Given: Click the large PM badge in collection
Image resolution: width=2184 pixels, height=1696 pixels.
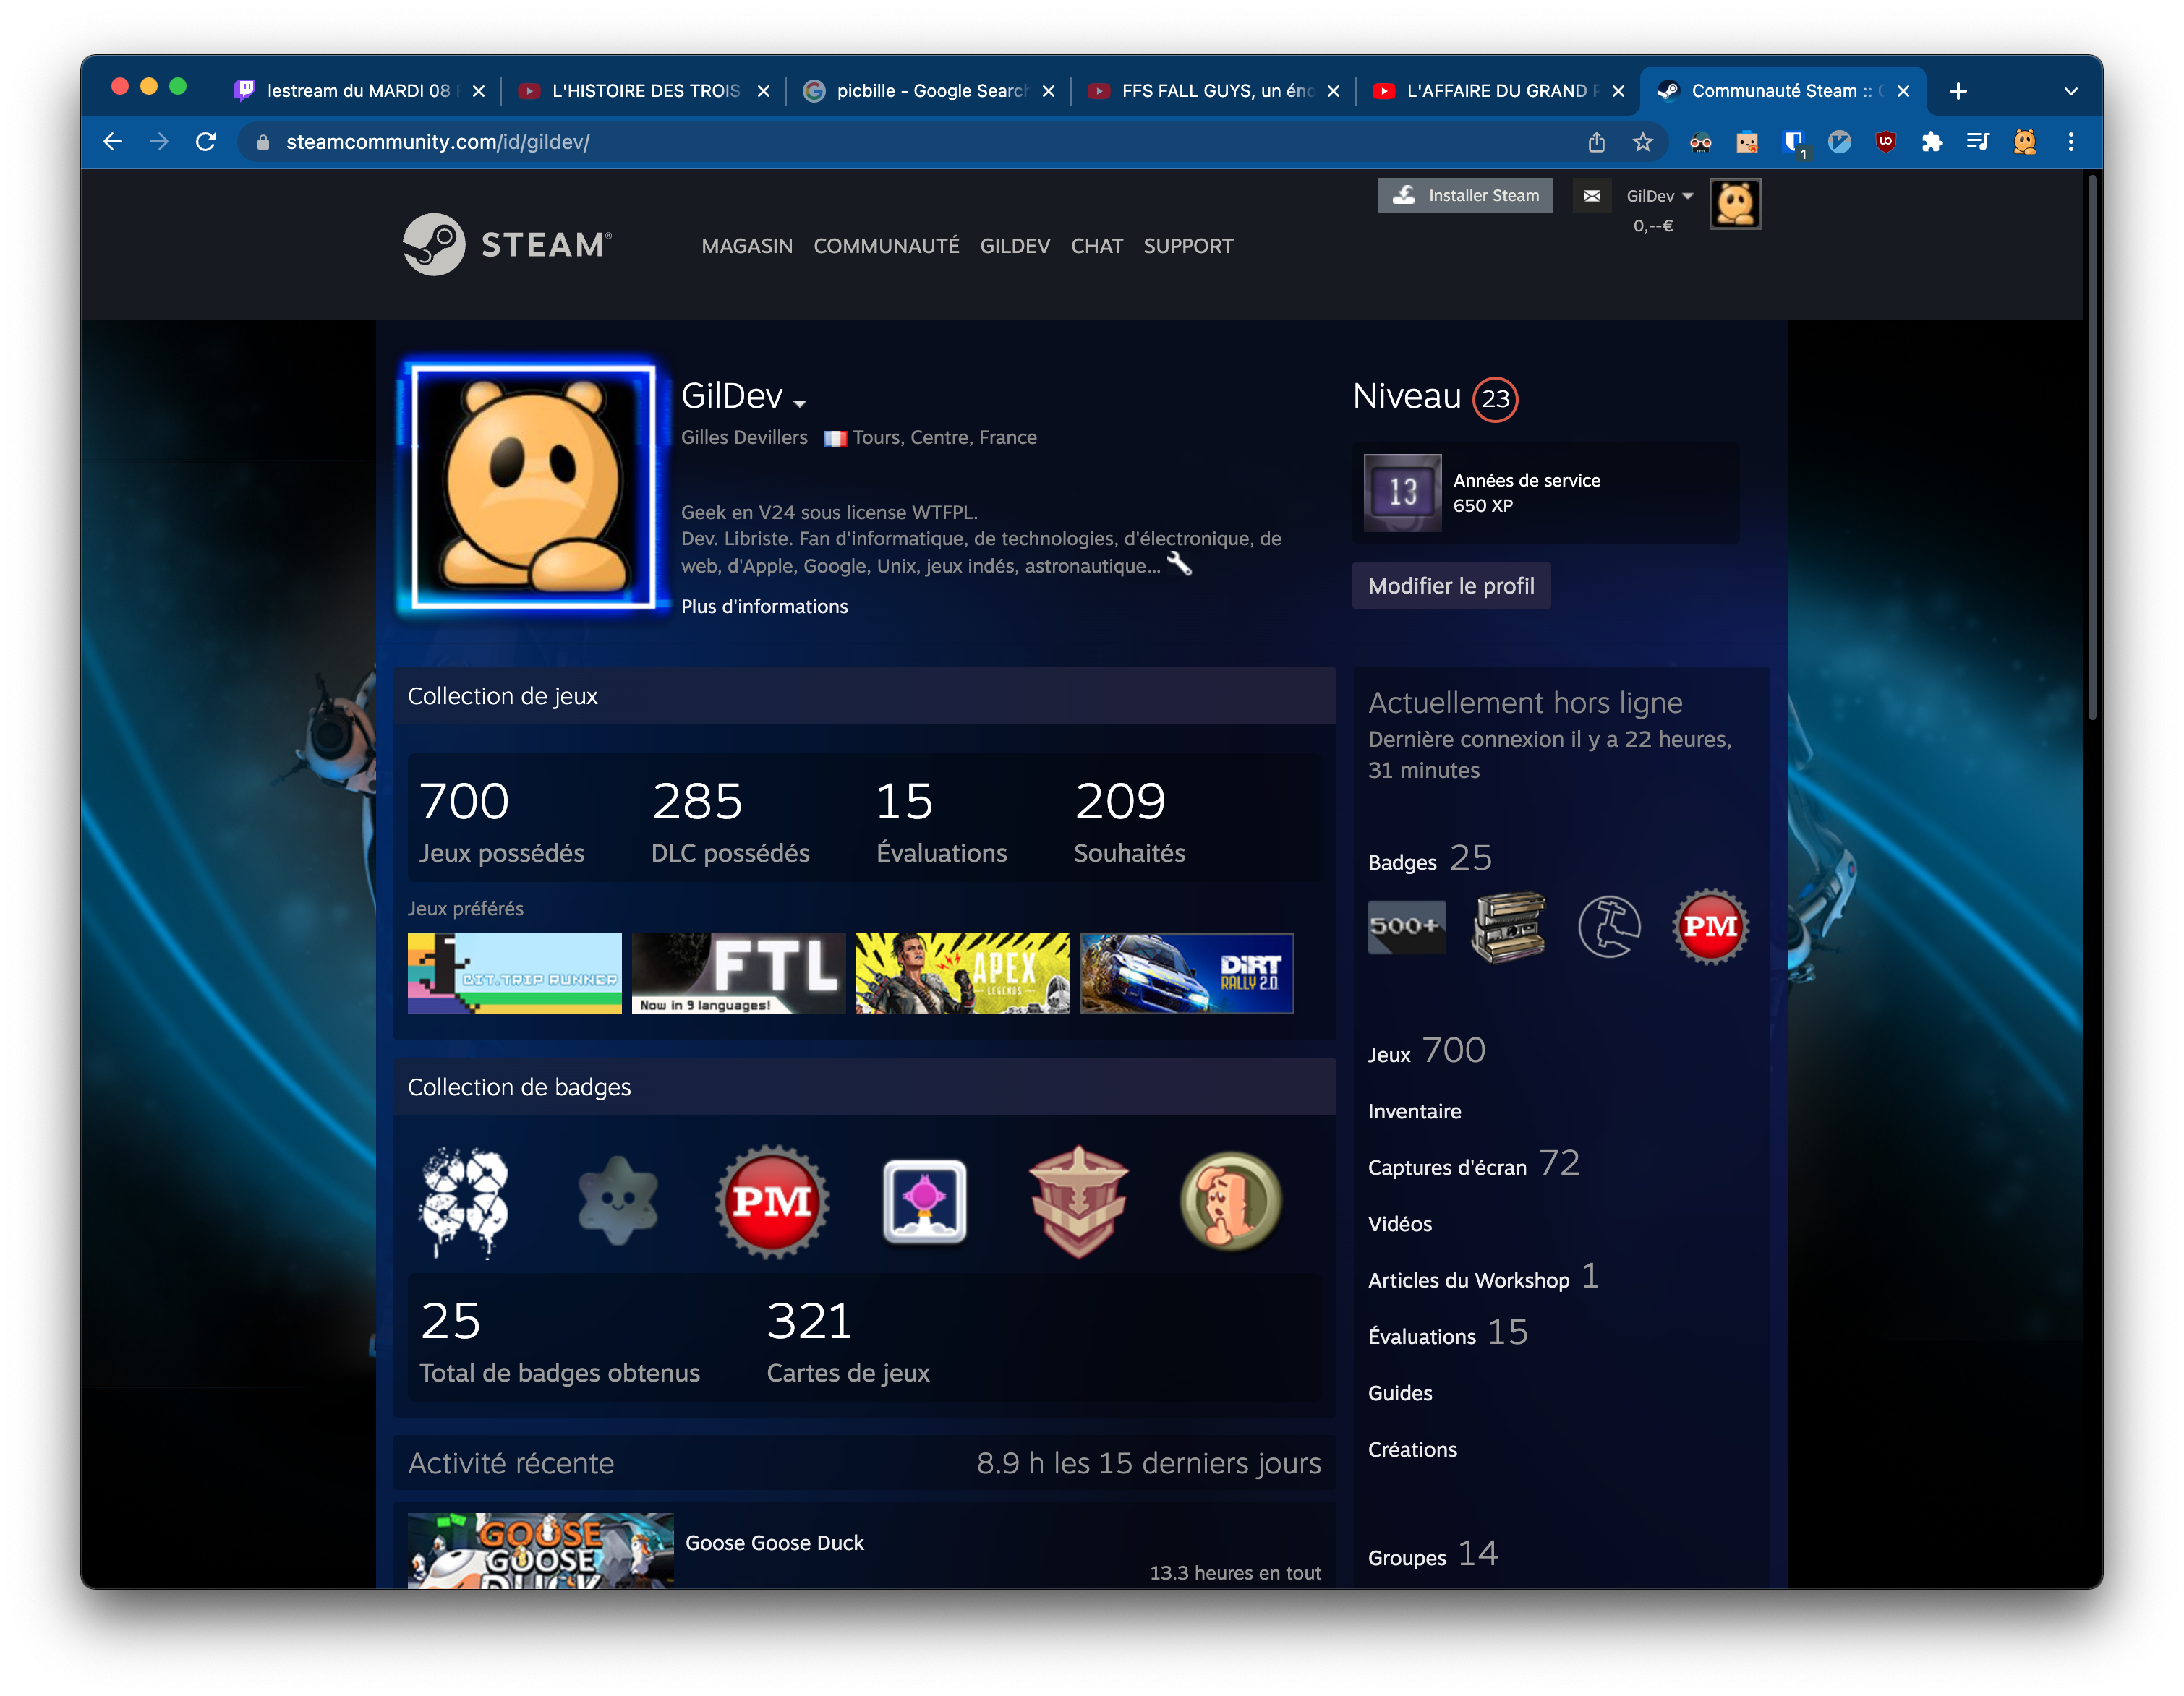Looking at the screenshot, I should click(771, 1202).
